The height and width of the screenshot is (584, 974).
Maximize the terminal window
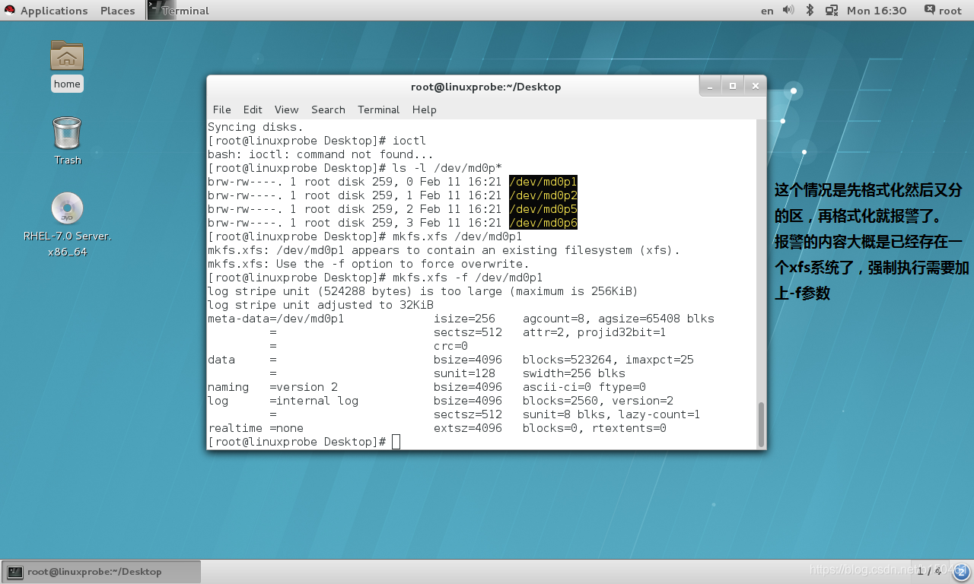tap(732, 86)
